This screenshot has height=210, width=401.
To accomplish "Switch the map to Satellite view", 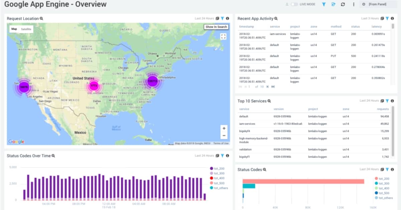I will coord(26,29).
